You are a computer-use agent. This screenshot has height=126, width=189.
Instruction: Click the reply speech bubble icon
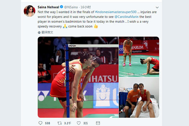coord(40,123)
